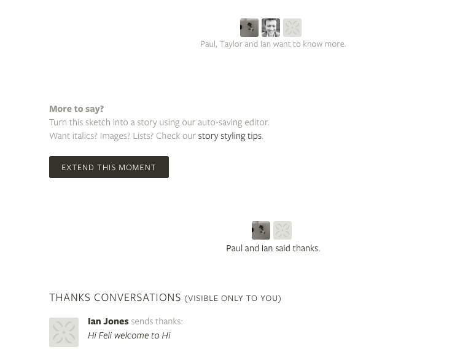The height and width of the screenshot is (352, 452).
Task: Open Ian Jones's large profile avatar
Action: tap(64, 332)
